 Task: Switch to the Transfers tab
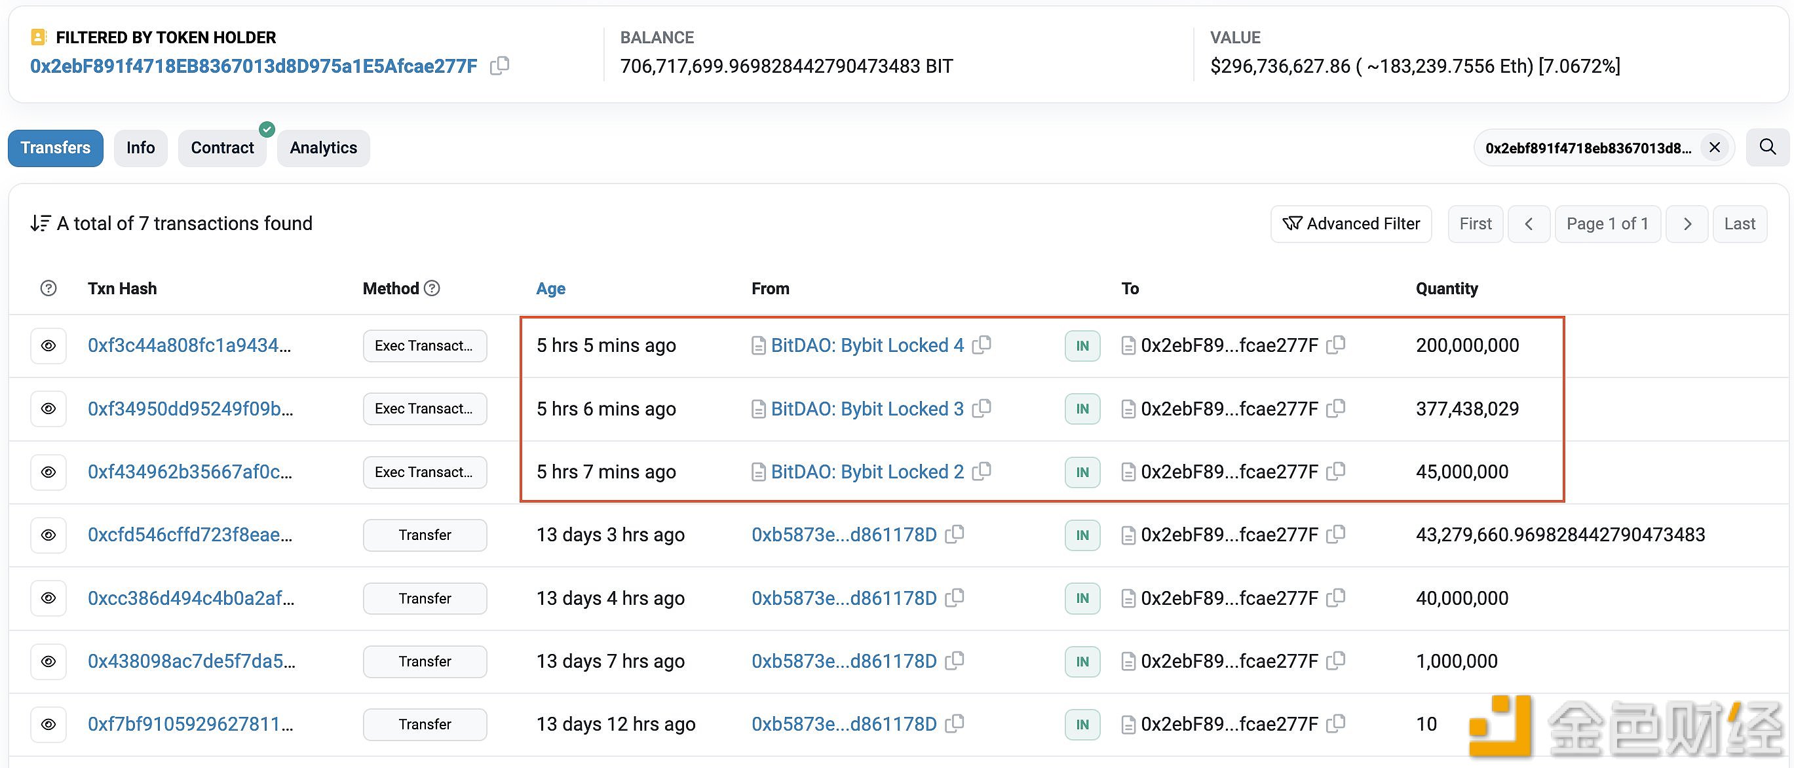(x=56, y=147)
